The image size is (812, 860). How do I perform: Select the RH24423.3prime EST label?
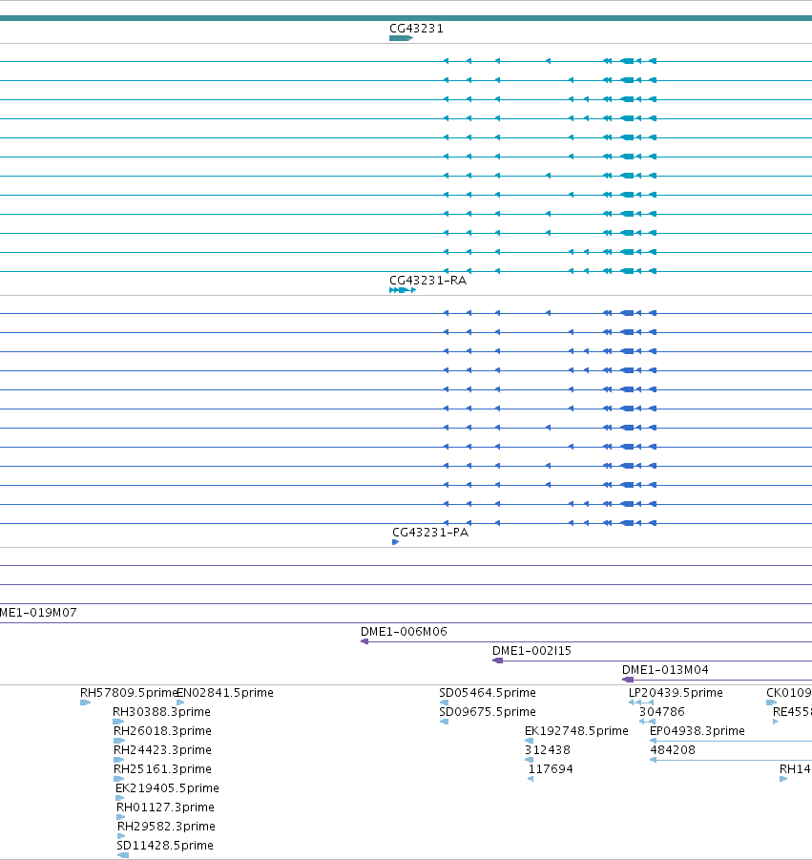162,750
